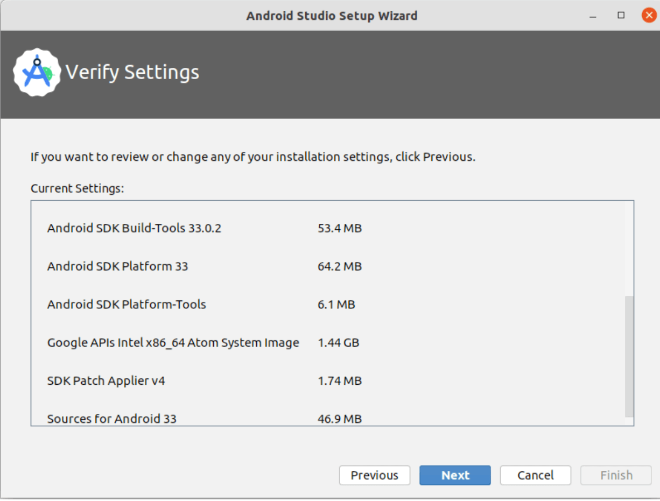Click the greyed-out Finish button

(x=616, y=475)
